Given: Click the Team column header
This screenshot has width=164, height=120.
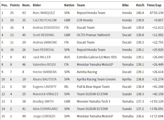Looking at the screenshot, I should click(81, 5).
